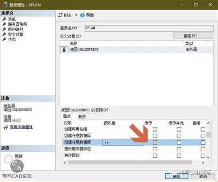Switch to the 有效 tab
Screen dimensions: 218x182
coord(82,117)
